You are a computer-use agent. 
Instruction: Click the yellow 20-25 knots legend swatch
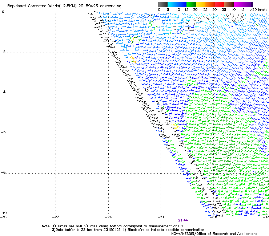(x=201, y=4)
